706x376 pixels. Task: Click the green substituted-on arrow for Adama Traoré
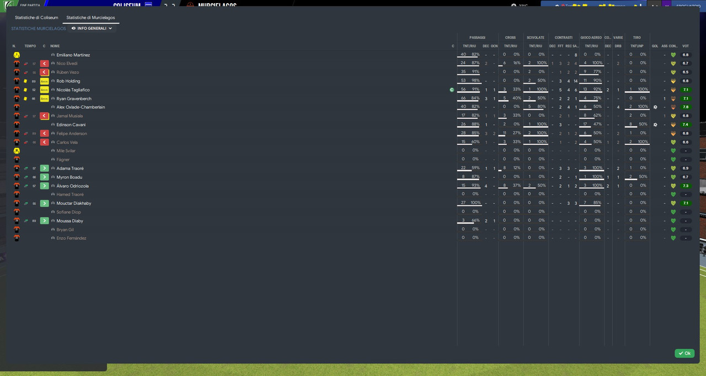[x=44, y=168]
